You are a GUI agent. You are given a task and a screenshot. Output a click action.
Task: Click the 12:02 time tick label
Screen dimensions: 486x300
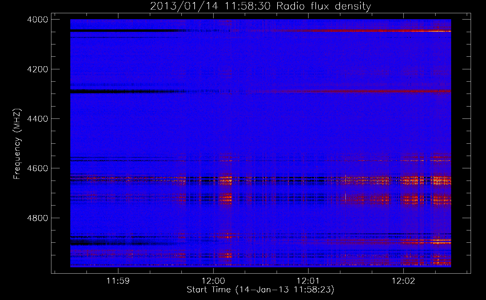pos(403,281)
